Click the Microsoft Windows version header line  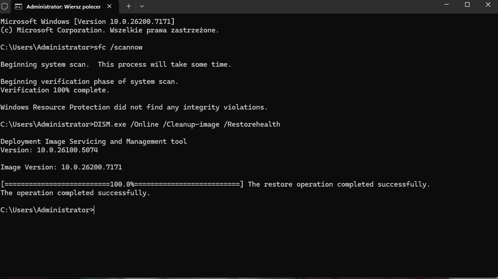point(87,22)
